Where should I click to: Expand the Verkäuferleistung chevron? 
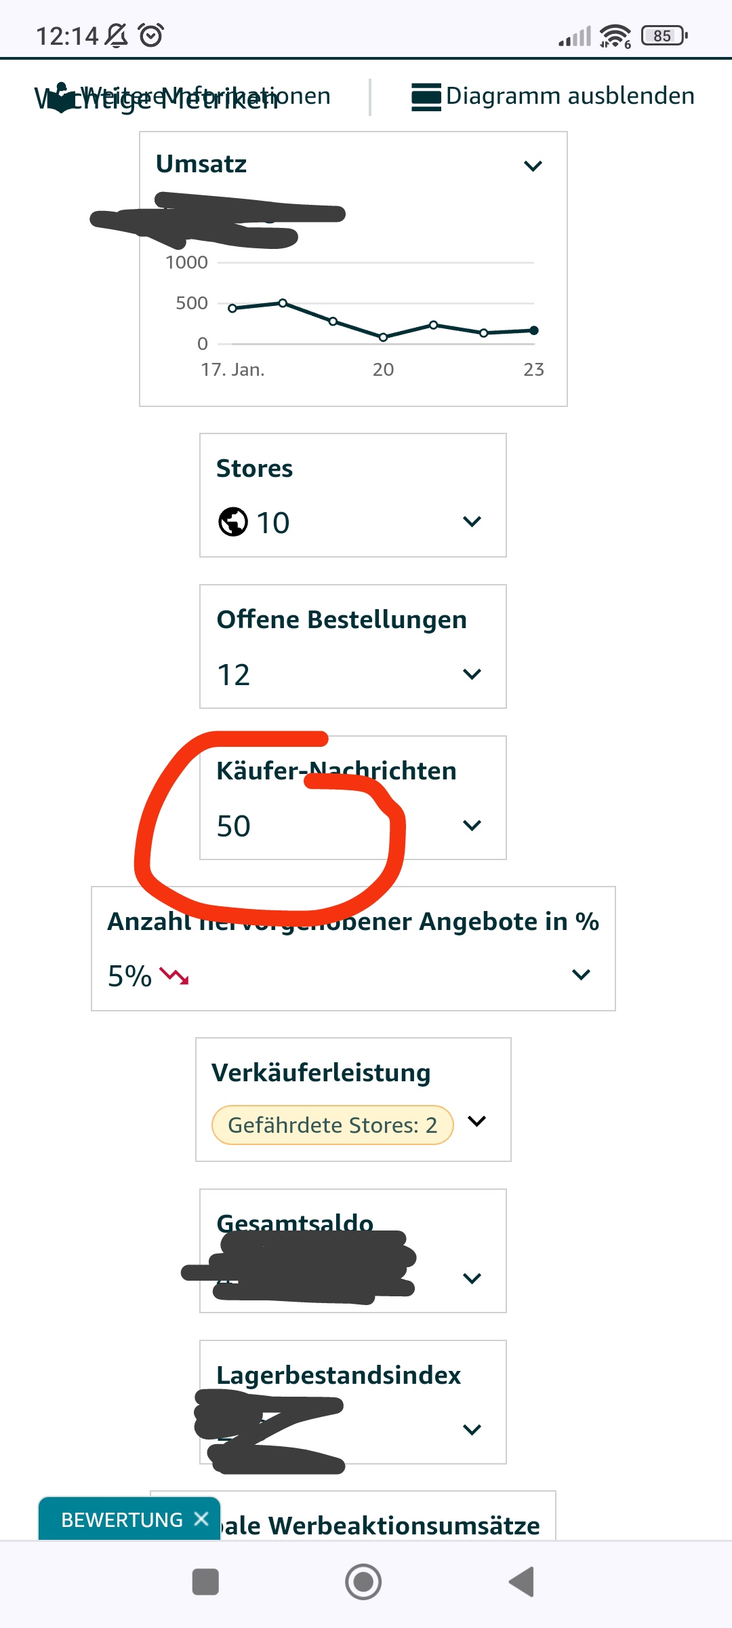tap(477, 1121)
